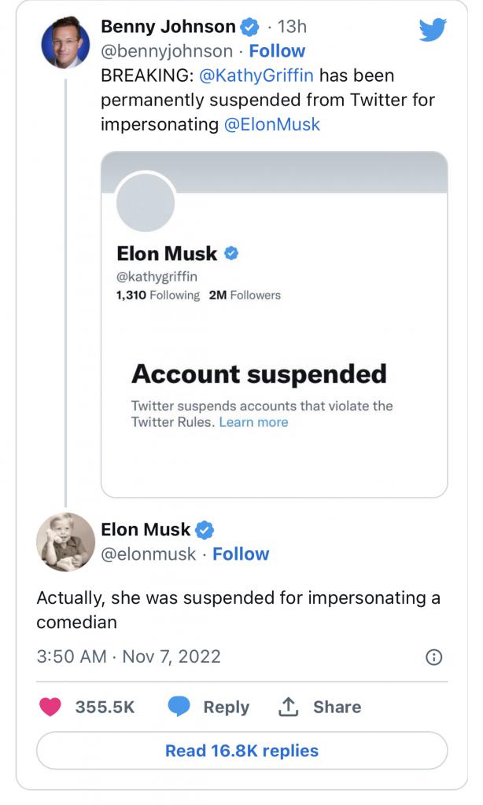The width and height of the screenshot is (483, 805).
Task: Follow @elonmusk
Action: 241,554
